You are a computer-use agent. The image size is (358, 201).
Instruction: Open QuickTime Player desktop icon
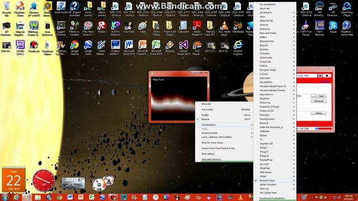coord(347,9)
